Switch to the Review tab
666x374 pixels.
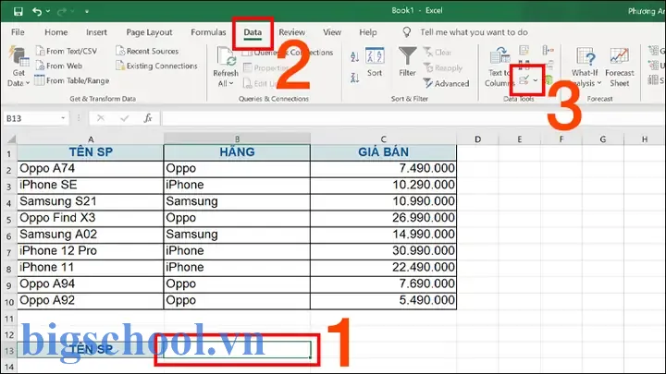click(x=291, y=32)
